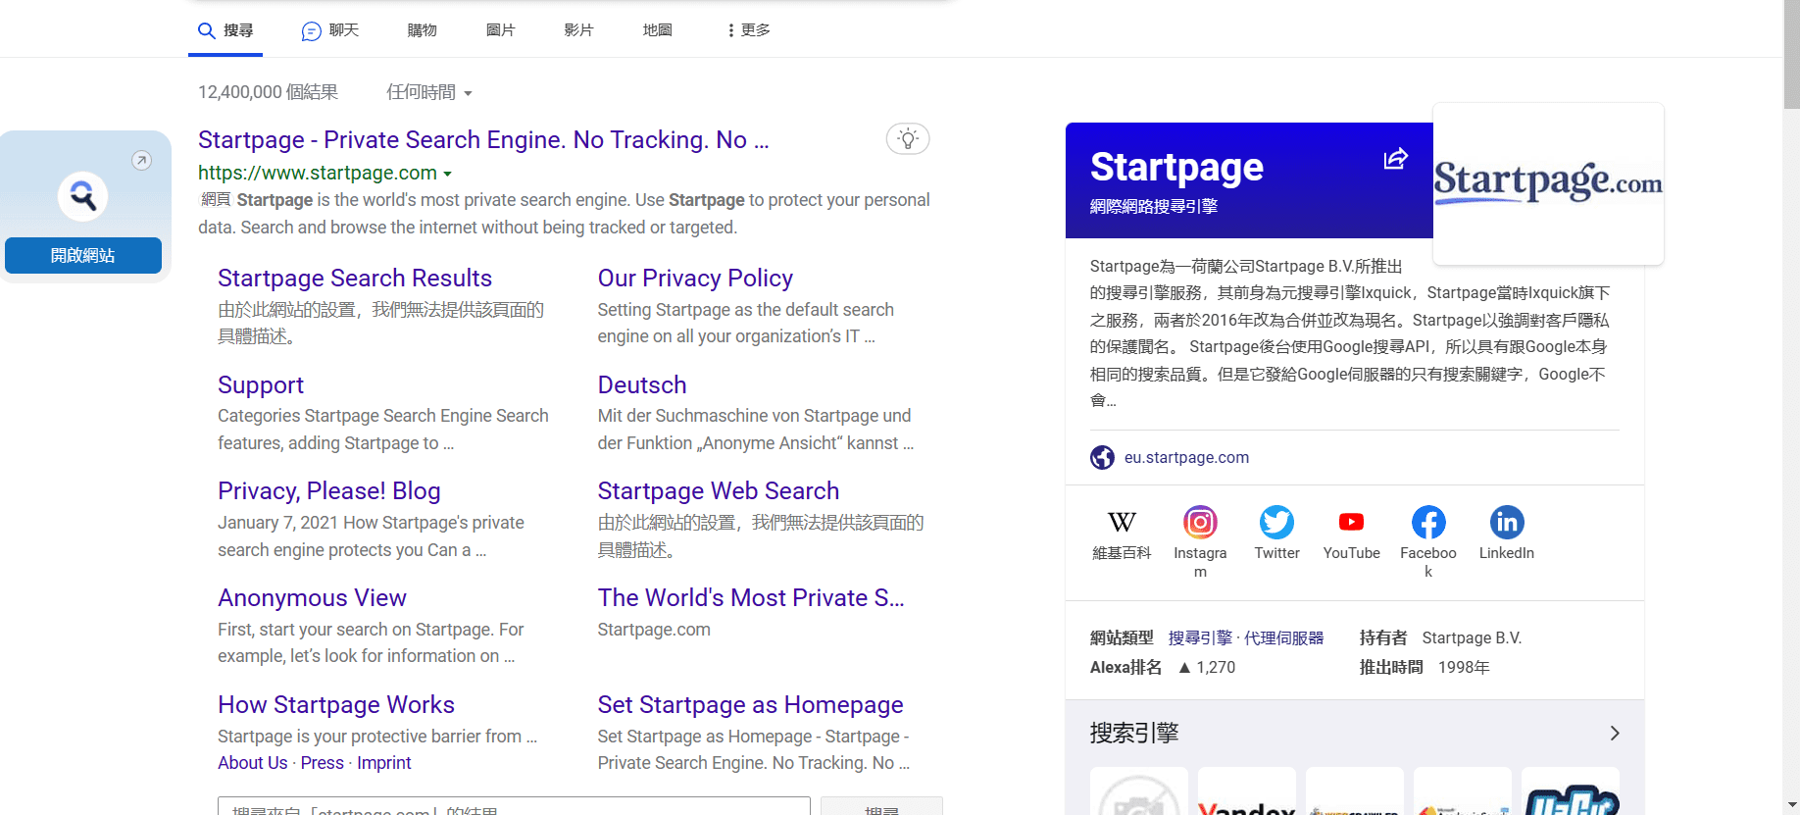Click the Startpage B.V. owner text

click(1472, 638)
